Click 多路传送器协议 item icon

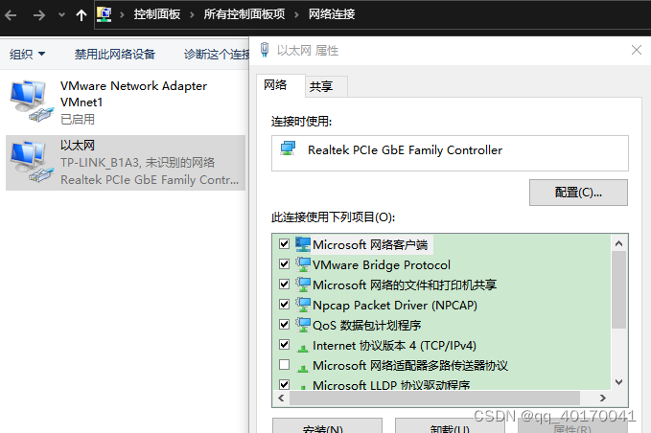point(303,368)
